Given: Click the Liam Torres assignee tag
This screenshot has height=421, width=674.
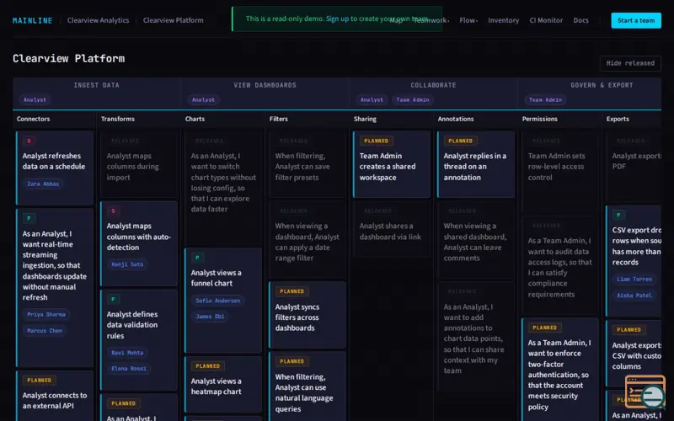Looking at the screenshot, I should 634,280.
